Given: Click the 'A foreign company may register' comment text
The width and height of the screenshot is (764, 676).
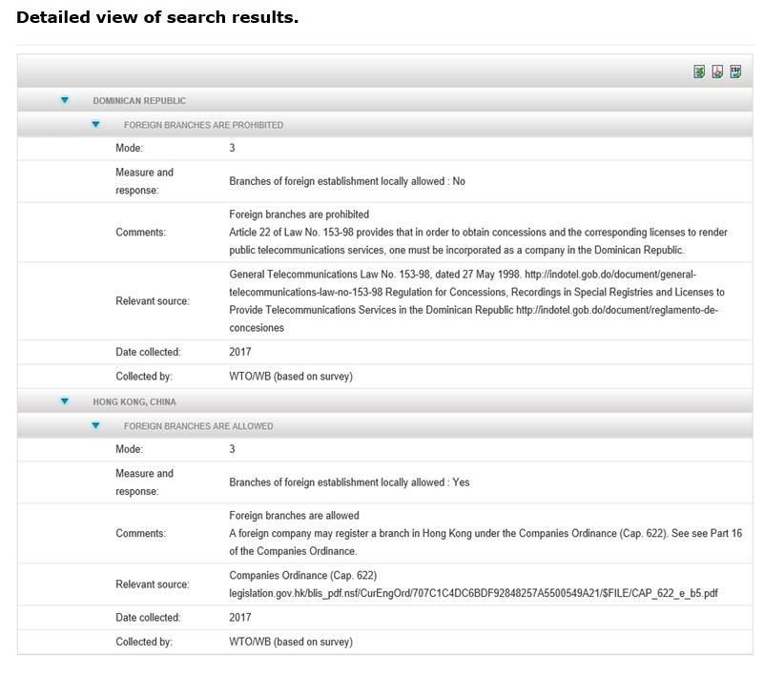Looking at the screenshot, I should click(x=485, y=543).
